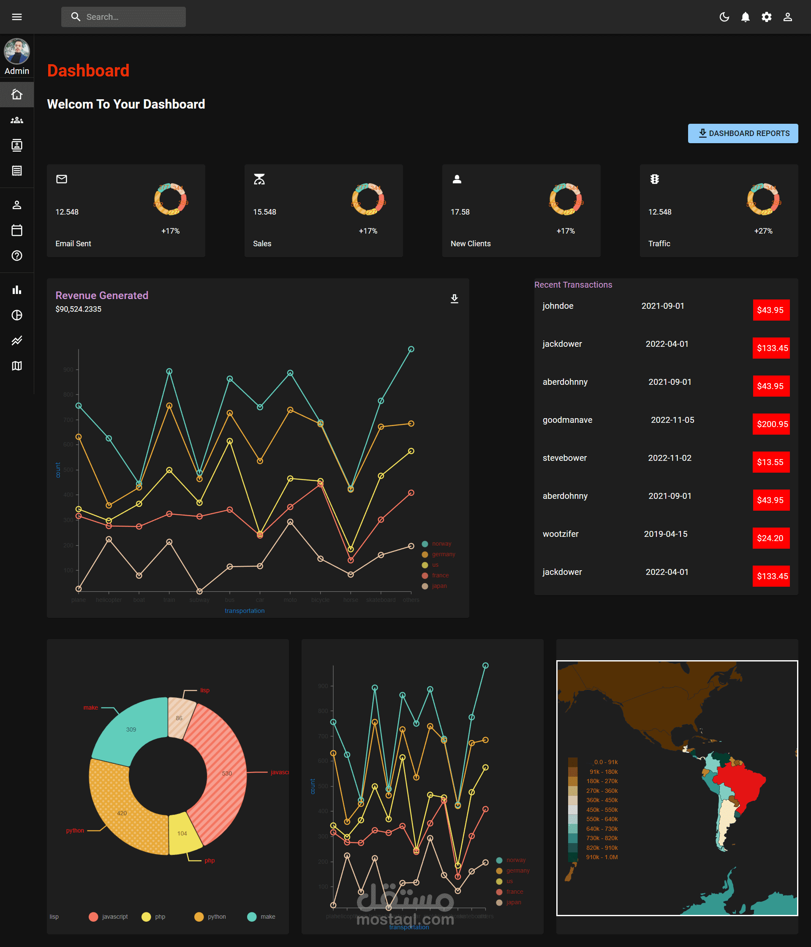Viewport: 811px width, 947px height.
Task: Open profile form sidebar icon
Action: pyautogui.click(x=17, y=205)
